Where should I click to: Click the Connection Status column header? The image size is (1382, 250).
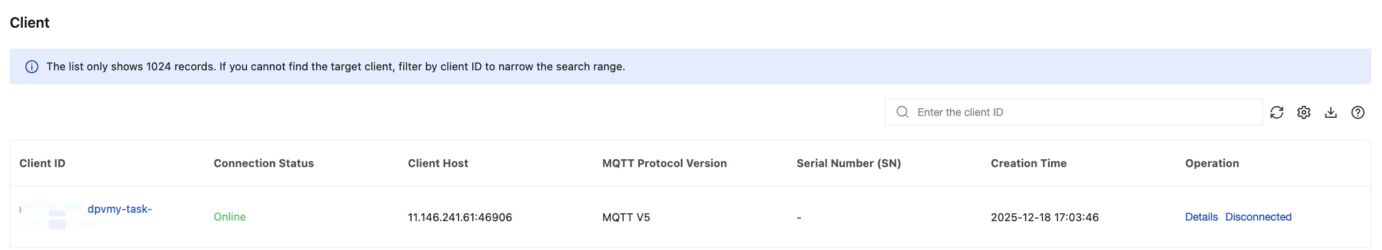pyautogui.click(x=264, y=163)
